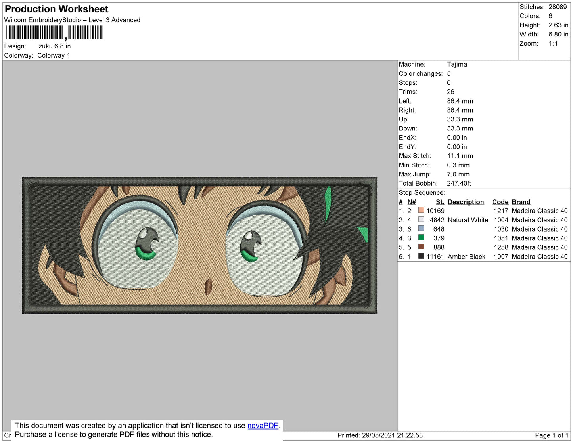Click the 'St.' column header
This screenshot has width=573, height=443.
[x=440, y=202]
